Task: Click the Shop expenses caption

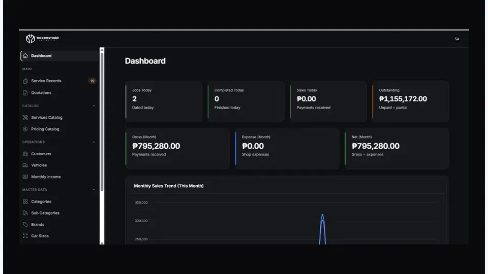Action: (x=256, y=154)
